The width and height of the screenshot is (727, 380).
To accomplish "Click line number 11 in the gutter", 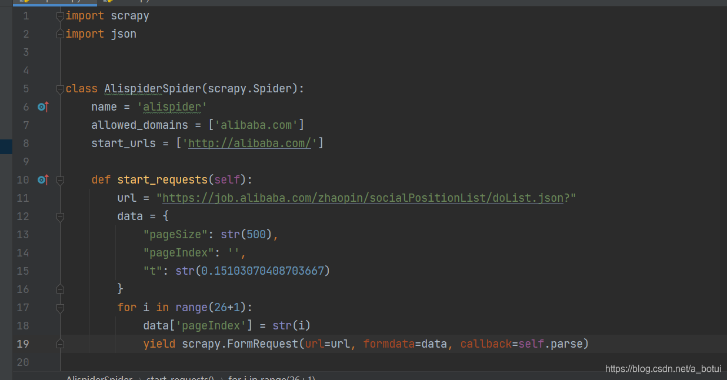I will point(23,198).
